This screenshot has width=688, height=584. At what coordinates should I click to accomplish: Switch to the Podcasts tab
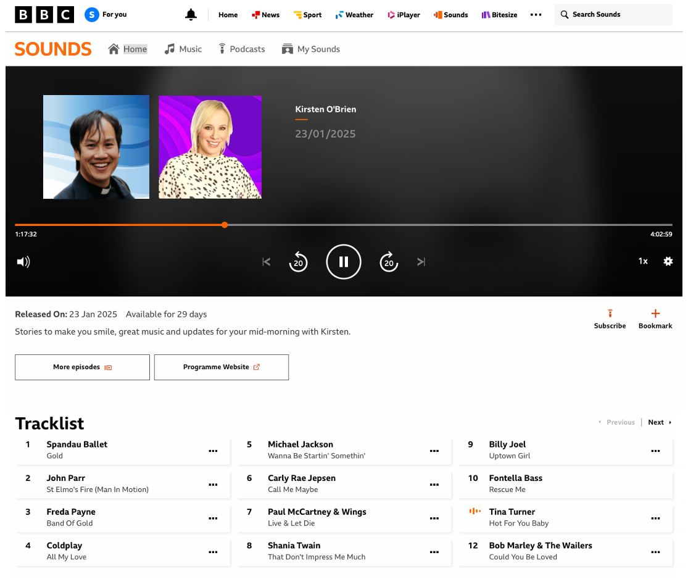[241, 49]
